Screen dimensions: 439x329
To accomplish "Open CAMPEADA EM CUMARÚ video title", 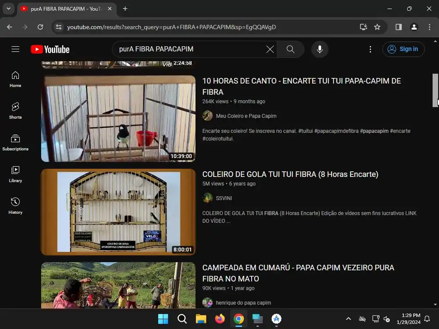I will click(x=298, y=273).
